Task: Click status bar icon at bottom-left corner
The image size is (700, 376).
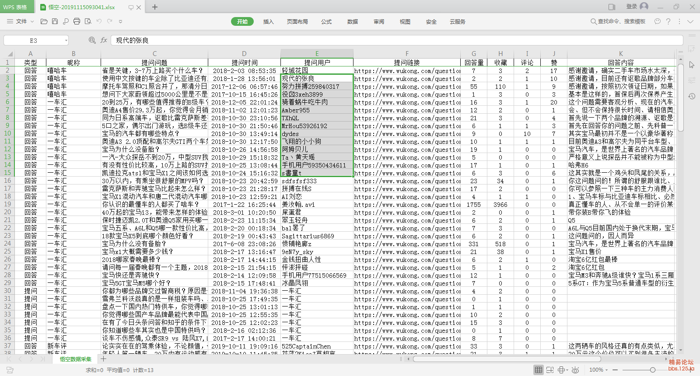Action: [10, 370]
